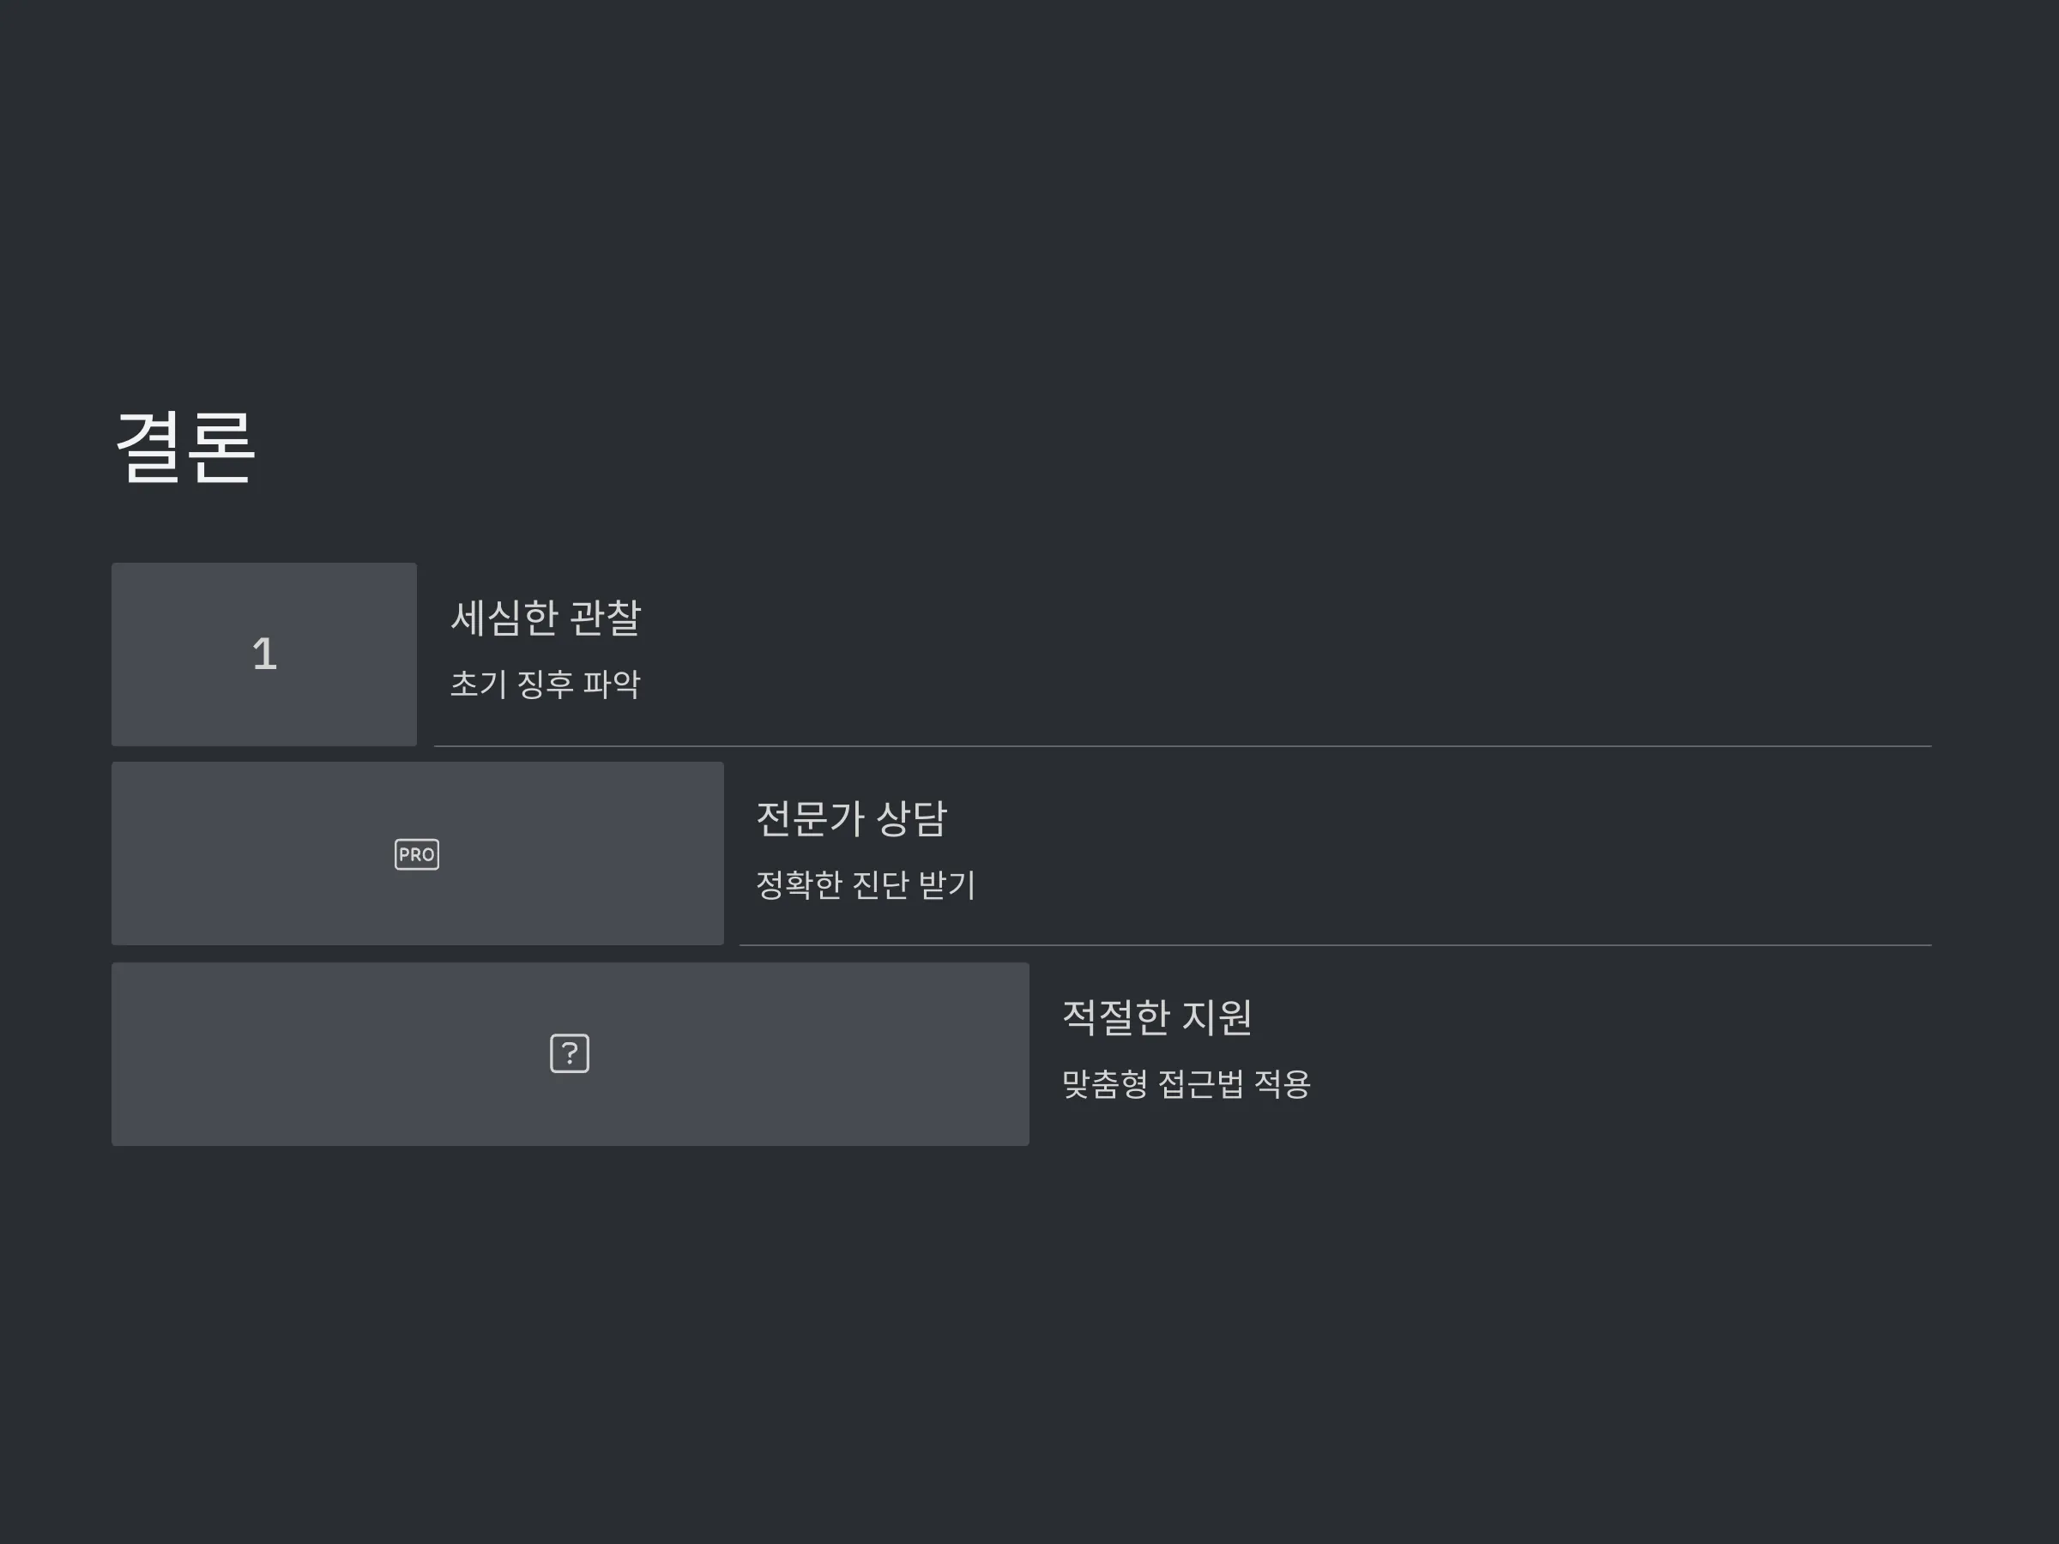Image resolution: width=2059 pixels, height=1544 pixels.
Task: Select the shortest gray step block
Action: pyautogui.click(x=264, y=654)
